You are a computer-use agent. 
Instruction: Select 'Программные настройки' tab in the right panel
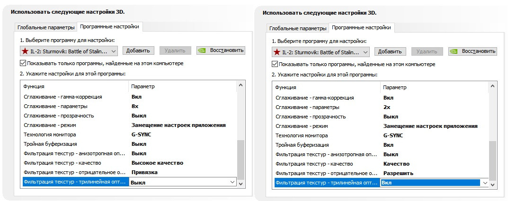[362, 28]
